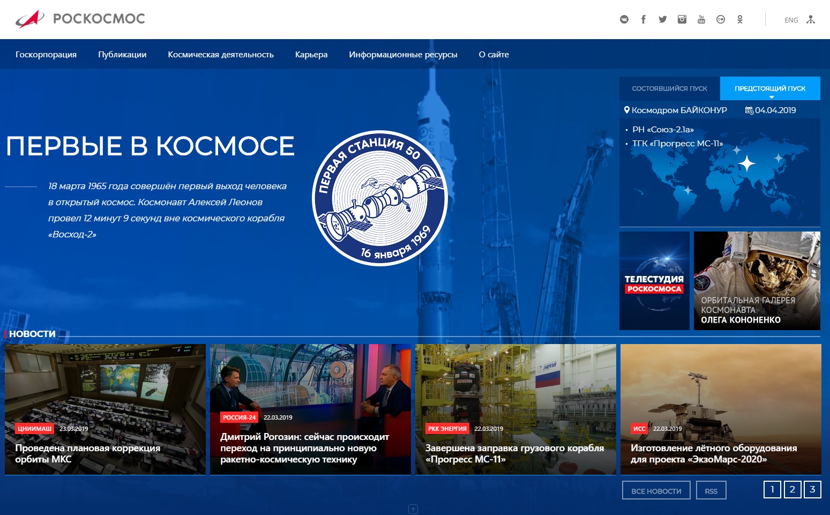Screen dimensions: 830x515
Task: Click the ПЕРВЫЕ В КОСМОСЕ headline
Action: coord(151,146)
